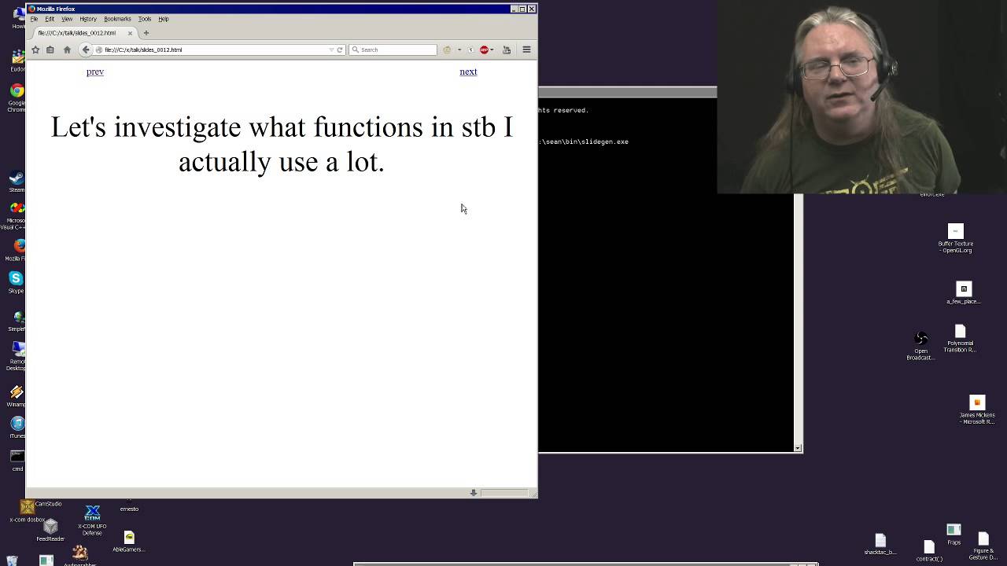This screenshot has width=1007, height=566.
Task: Click the bookmark star icon in Firefox toolbar
Action: 35,50
